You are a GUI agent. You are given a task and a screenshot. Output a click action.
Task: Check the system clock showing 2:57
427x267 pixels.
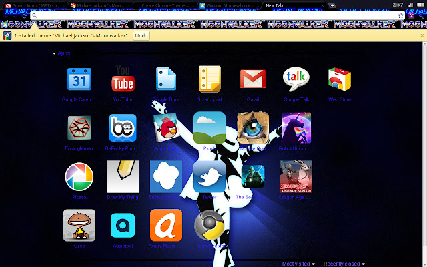(398, 5)
